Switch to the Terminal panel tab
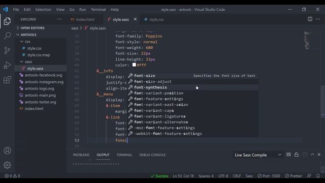This screenshot has width=325, height=183. [x=124, y=155]
